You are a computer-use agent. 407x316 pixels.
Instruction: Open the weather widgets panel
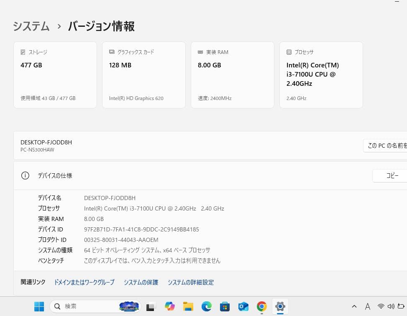click(x=129, y=306)
